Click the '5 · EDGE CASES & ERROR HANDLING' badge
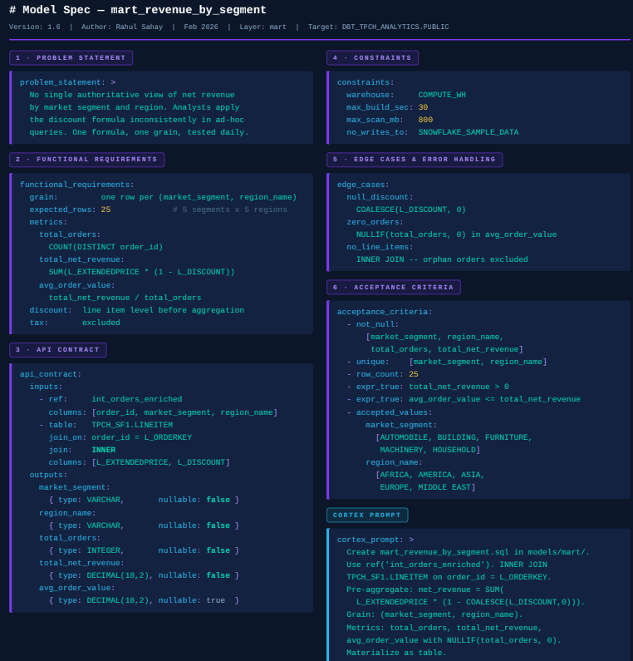 [415, 160]
